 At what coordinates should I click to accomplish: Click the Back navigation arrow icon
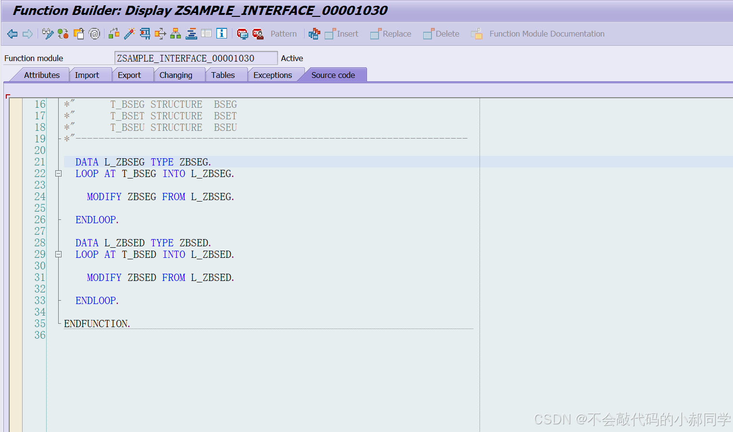(x=12, y=34)
